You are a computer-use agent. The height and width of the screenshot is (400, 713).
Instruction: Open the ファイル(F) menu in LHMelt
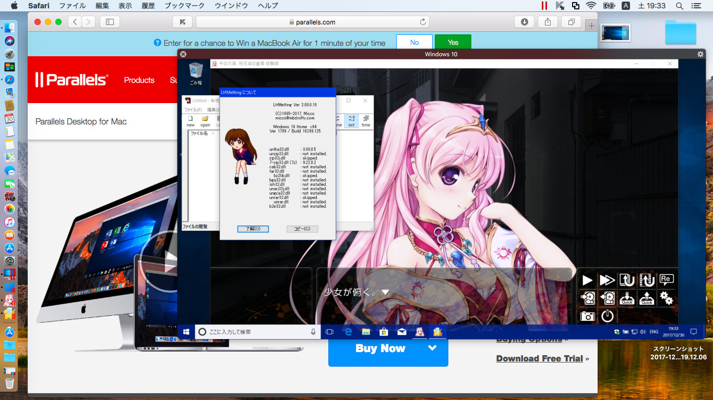(193, 110)
